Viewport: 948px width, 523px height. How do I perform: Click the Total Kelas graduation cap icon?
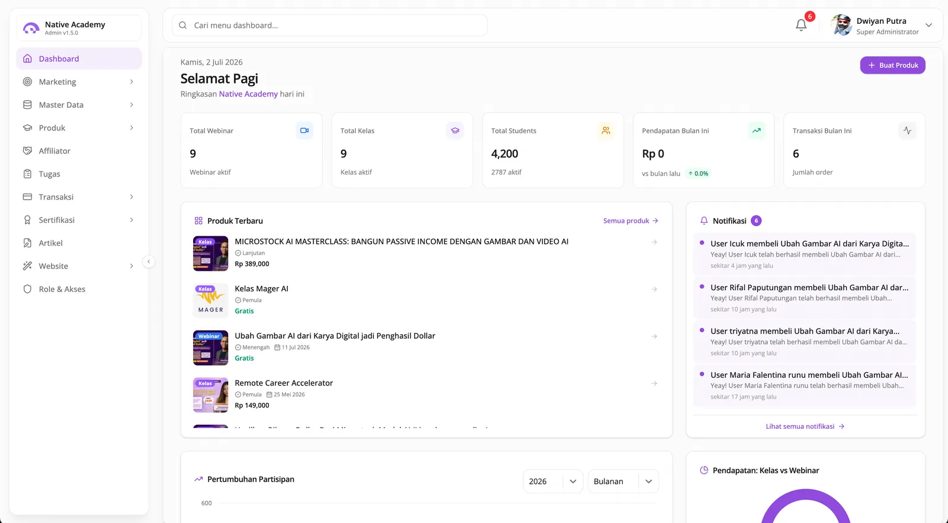click(x=455, y=130)
